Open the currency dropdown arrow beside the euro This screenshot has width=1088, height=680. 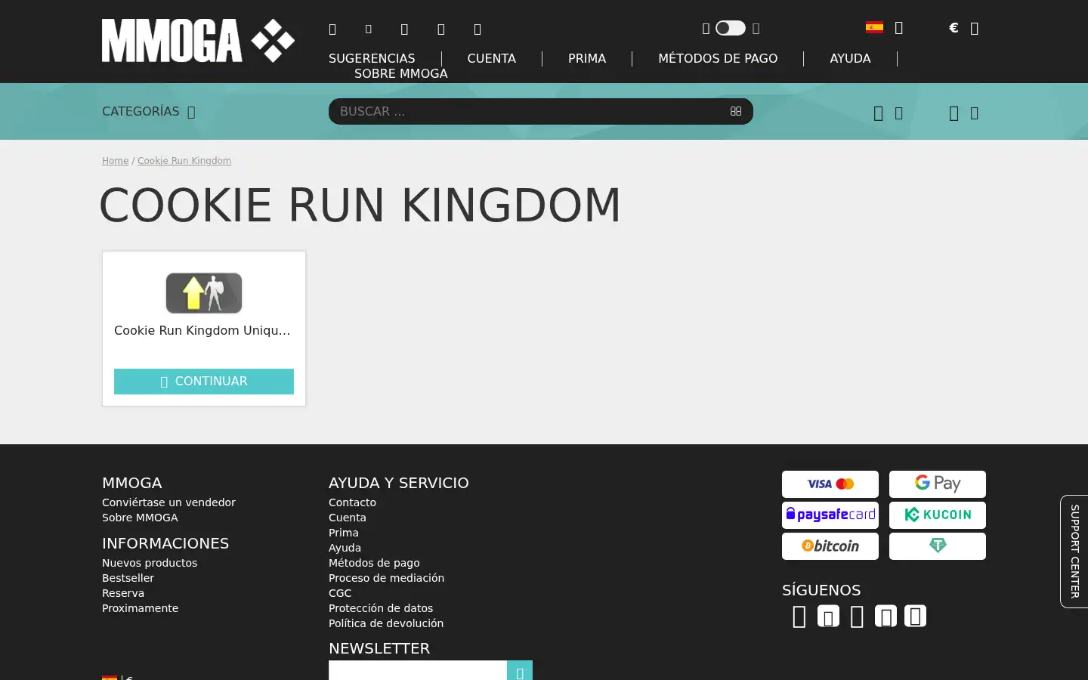coord(975,29)
